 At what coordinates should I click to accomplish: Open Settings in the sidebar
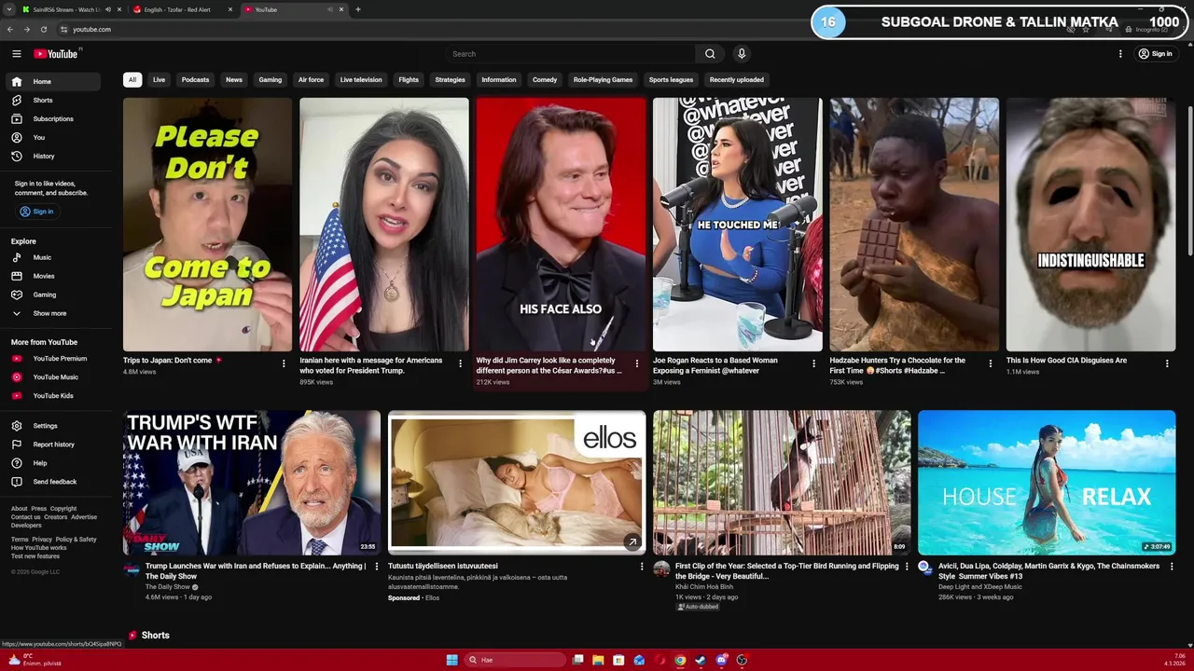coord(52,426)
